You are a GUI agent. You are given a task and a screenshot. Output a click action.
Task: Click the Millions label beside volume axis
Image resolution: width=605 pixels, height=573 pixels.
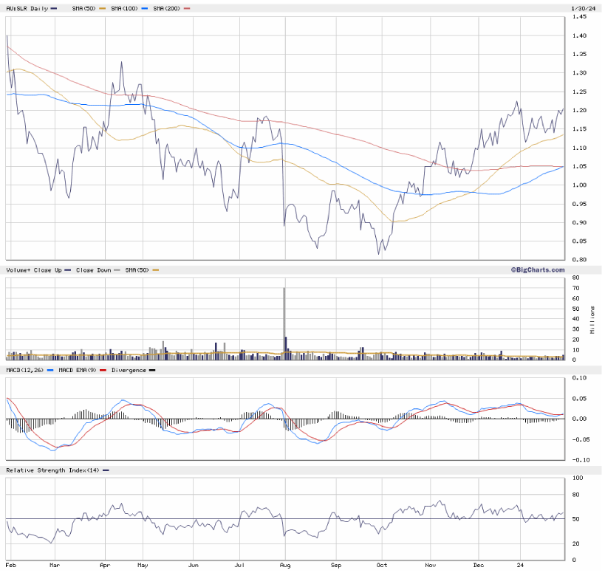(x=592, y=318)
